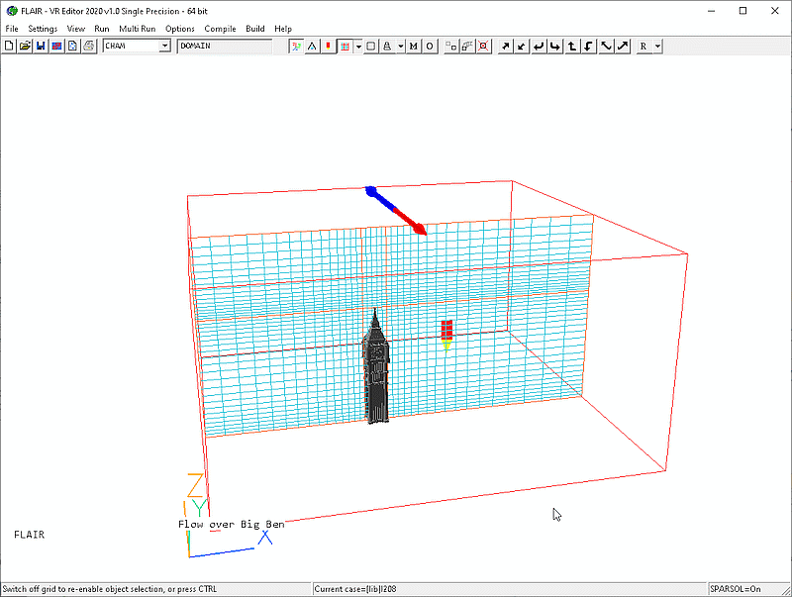Click the M toolbar button

[x=414, y=46]
